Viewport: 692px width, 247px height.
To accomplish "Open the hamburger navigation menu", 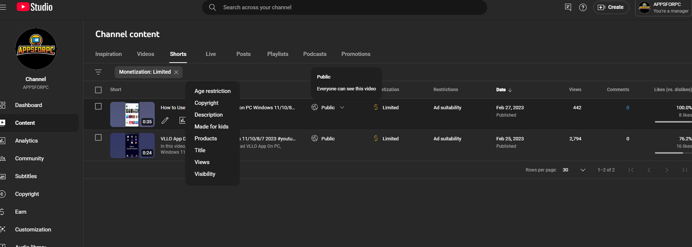I will [3, 7].
